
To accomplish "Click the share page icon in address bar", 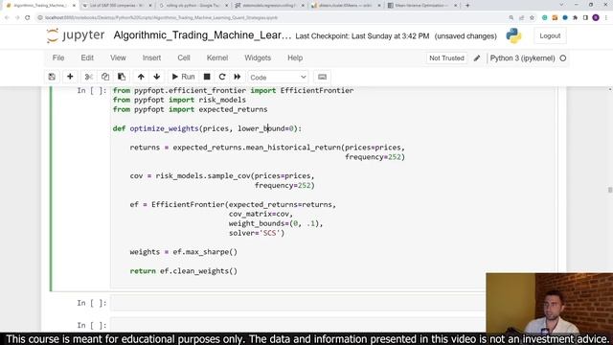I will pyautogui.click(x=521, y=17).
